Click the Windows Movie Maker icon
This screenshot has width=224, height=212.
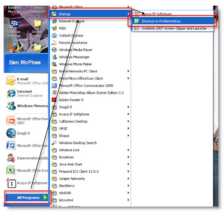coord(54,64)
